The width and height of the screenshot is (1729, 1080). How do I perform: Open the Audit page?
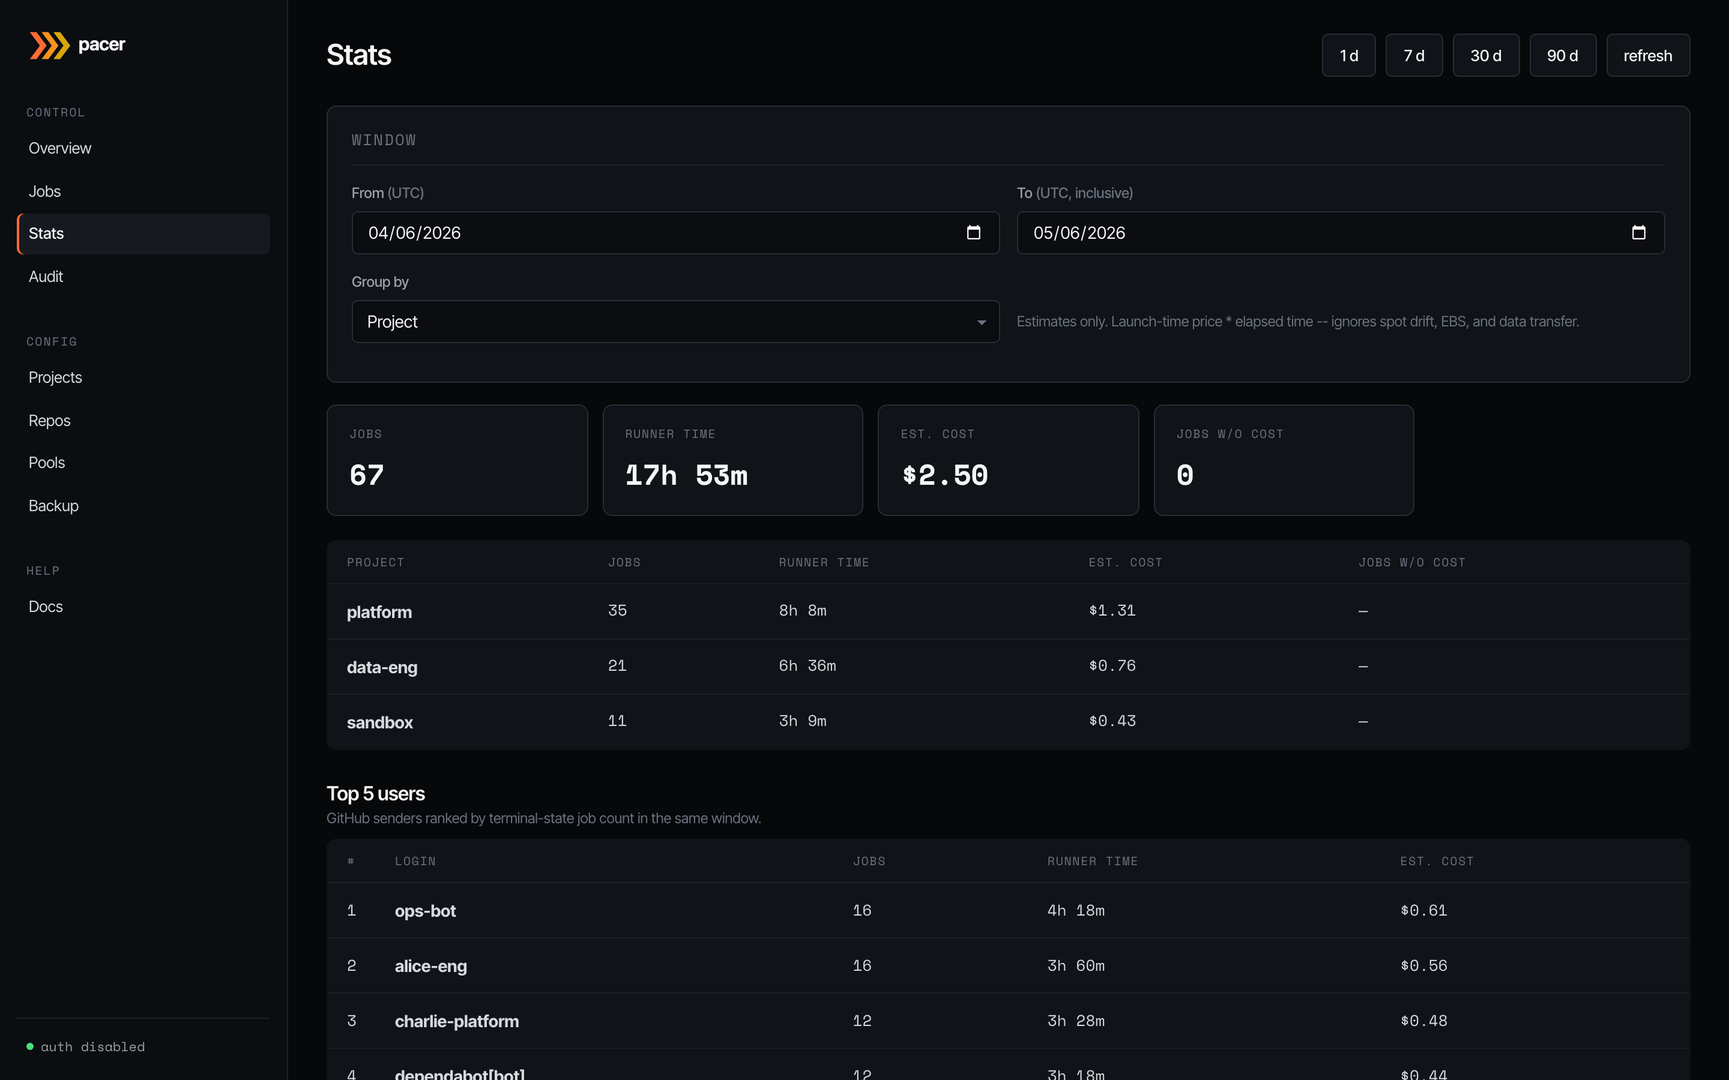(143, 277)
